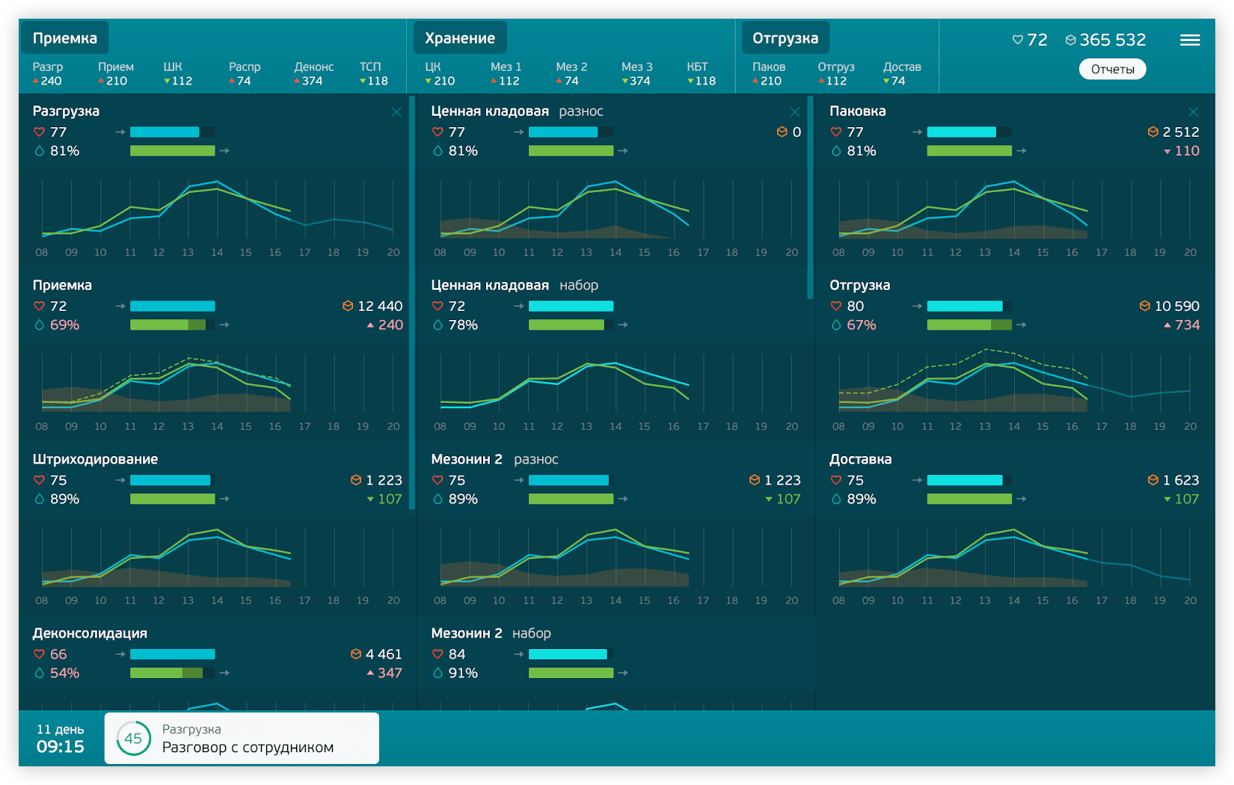
Task: Open the ТСП 118 indicator
Action: pos(373,73)
